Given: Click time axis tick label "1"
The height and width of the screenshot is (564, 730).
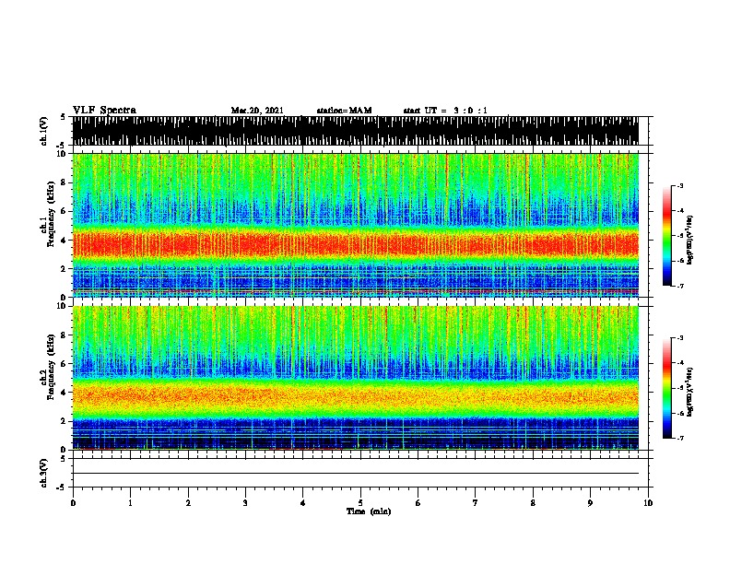Looking at the screenshot, I should tap(130, 503).
